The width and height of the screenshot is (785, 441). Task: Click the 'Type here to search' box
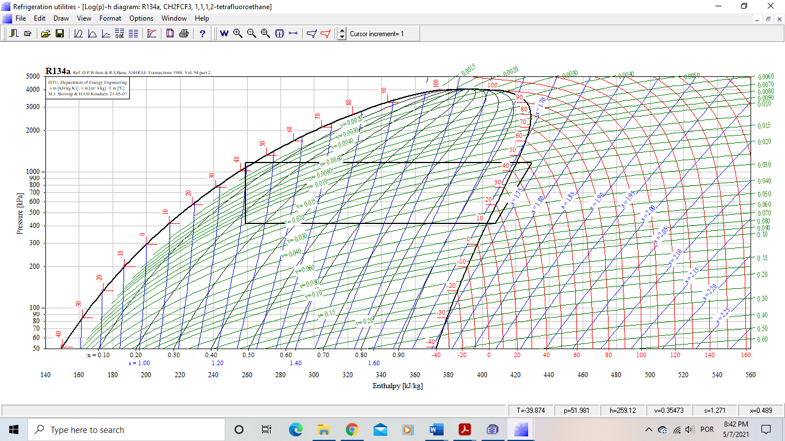coord(126,430)
